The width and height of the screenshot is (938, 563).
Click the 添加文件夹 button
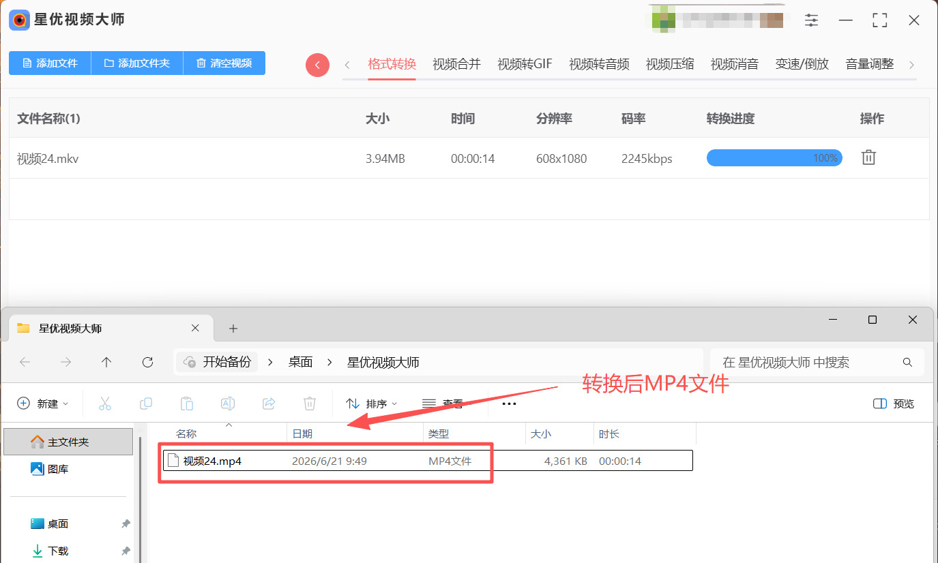pyautogui.click(x=137, y=63)
